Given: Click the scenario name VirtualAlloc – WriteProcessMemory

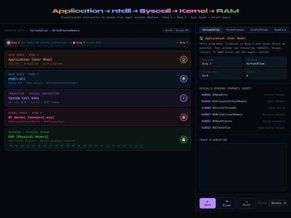Looking at the screenshot, I should tap(55, 30).
